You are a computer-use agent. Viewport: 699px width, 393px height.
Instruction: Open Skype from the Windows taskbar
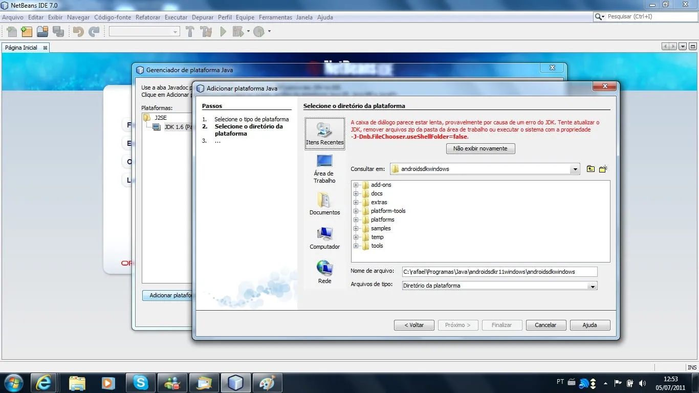(141, 382)
